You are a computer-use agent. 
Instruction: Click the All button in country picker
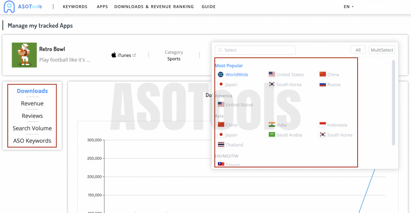358,50
